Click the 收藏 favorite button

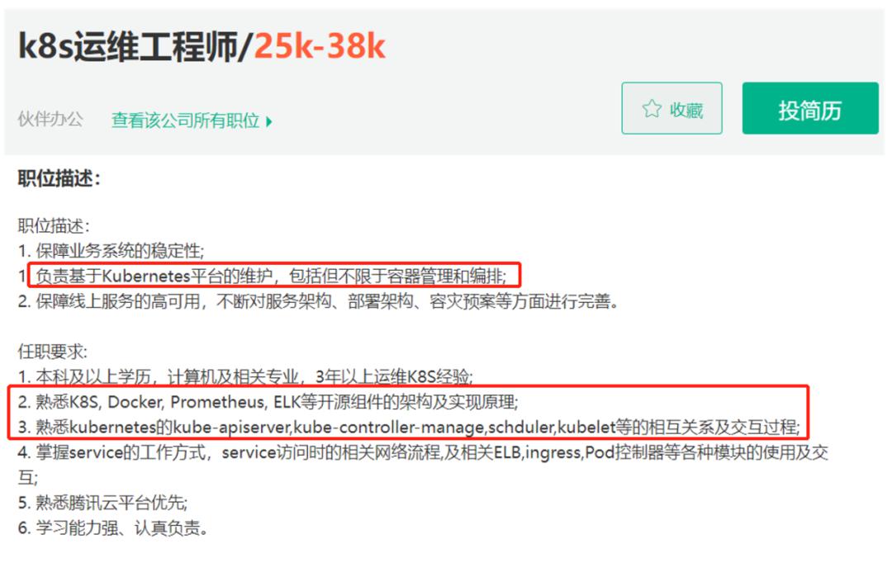(x=671, y=108)
